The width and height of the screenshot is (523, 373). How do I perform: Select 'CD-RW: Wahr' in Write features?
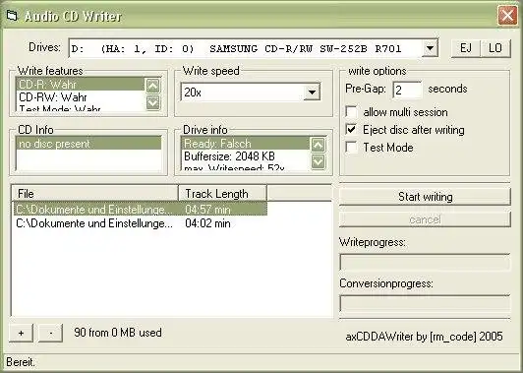[x=80, y=97]
